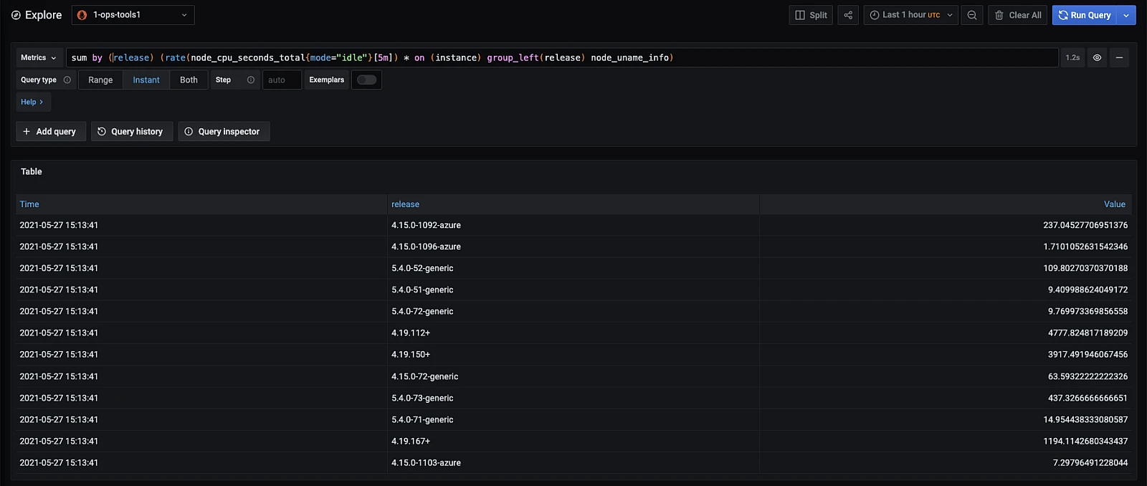Image resolution: width=1147 pixels, height=486 pixels.
Task: Click the Add query button
Action: coord(49,131)
